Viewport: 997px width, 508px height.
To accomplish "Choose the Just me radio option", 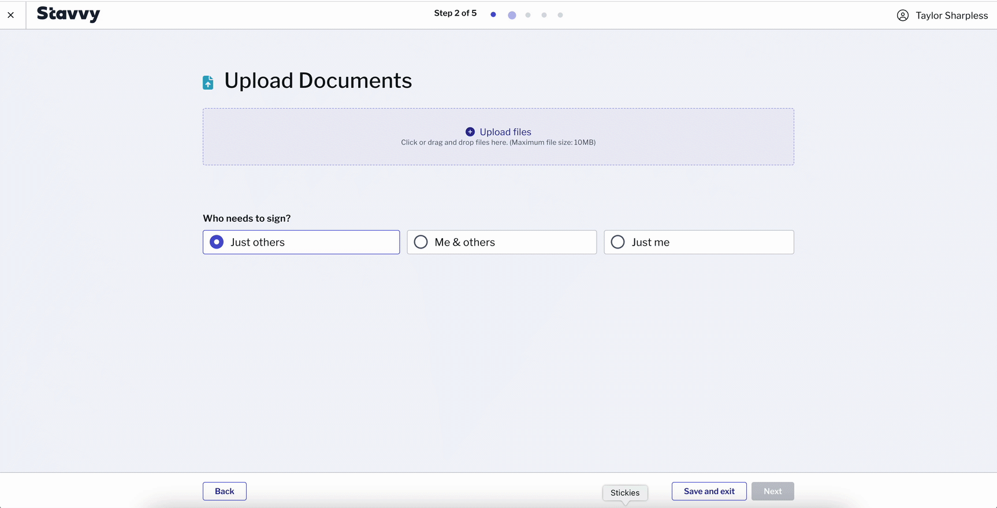I will (698, 242).
